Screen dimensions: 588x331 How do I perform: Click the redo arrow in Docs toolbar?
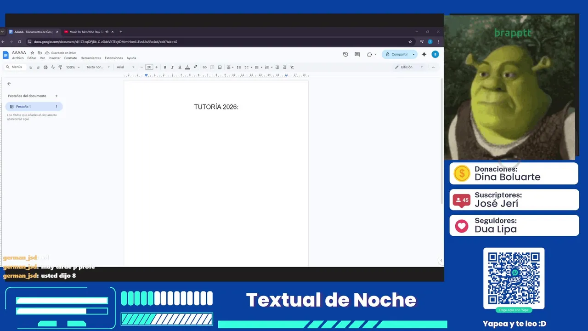pos(38,67)
